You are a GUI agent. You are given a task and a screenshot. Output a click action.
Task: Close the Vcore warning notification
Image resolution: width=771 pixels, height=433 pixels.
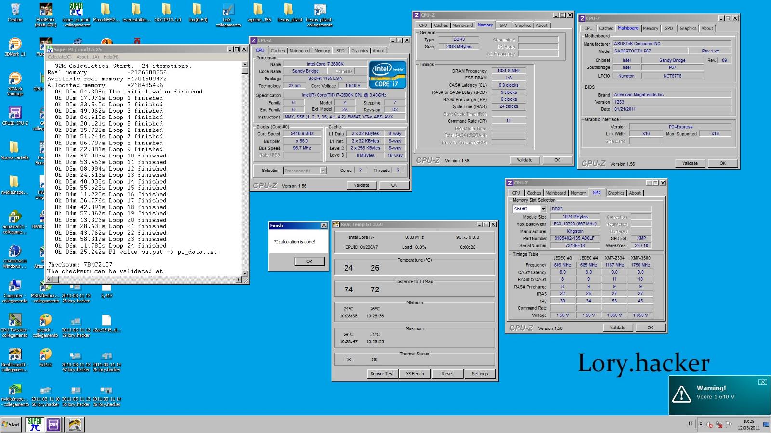tap(762, 382)
